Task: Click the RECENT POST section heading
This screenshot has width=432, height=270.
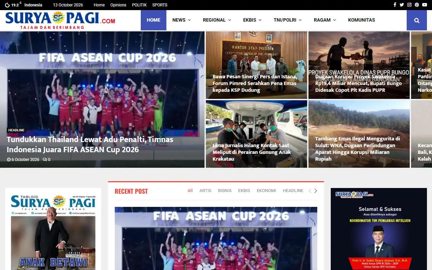Action: point(131,191)
